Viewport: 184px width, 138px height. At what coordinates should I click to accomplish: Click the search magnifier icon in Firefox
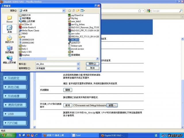[x=181, y=11]
